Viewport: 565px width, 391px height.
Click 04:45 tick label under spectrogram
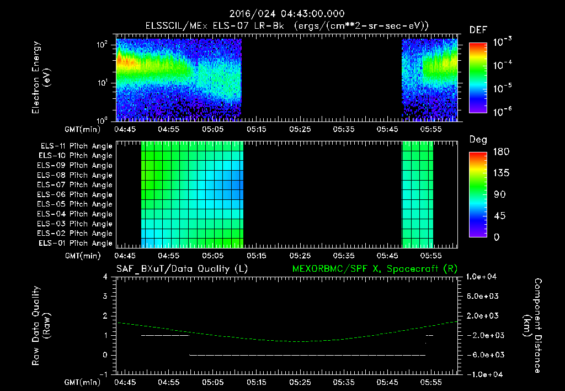(x=125, y=129)
